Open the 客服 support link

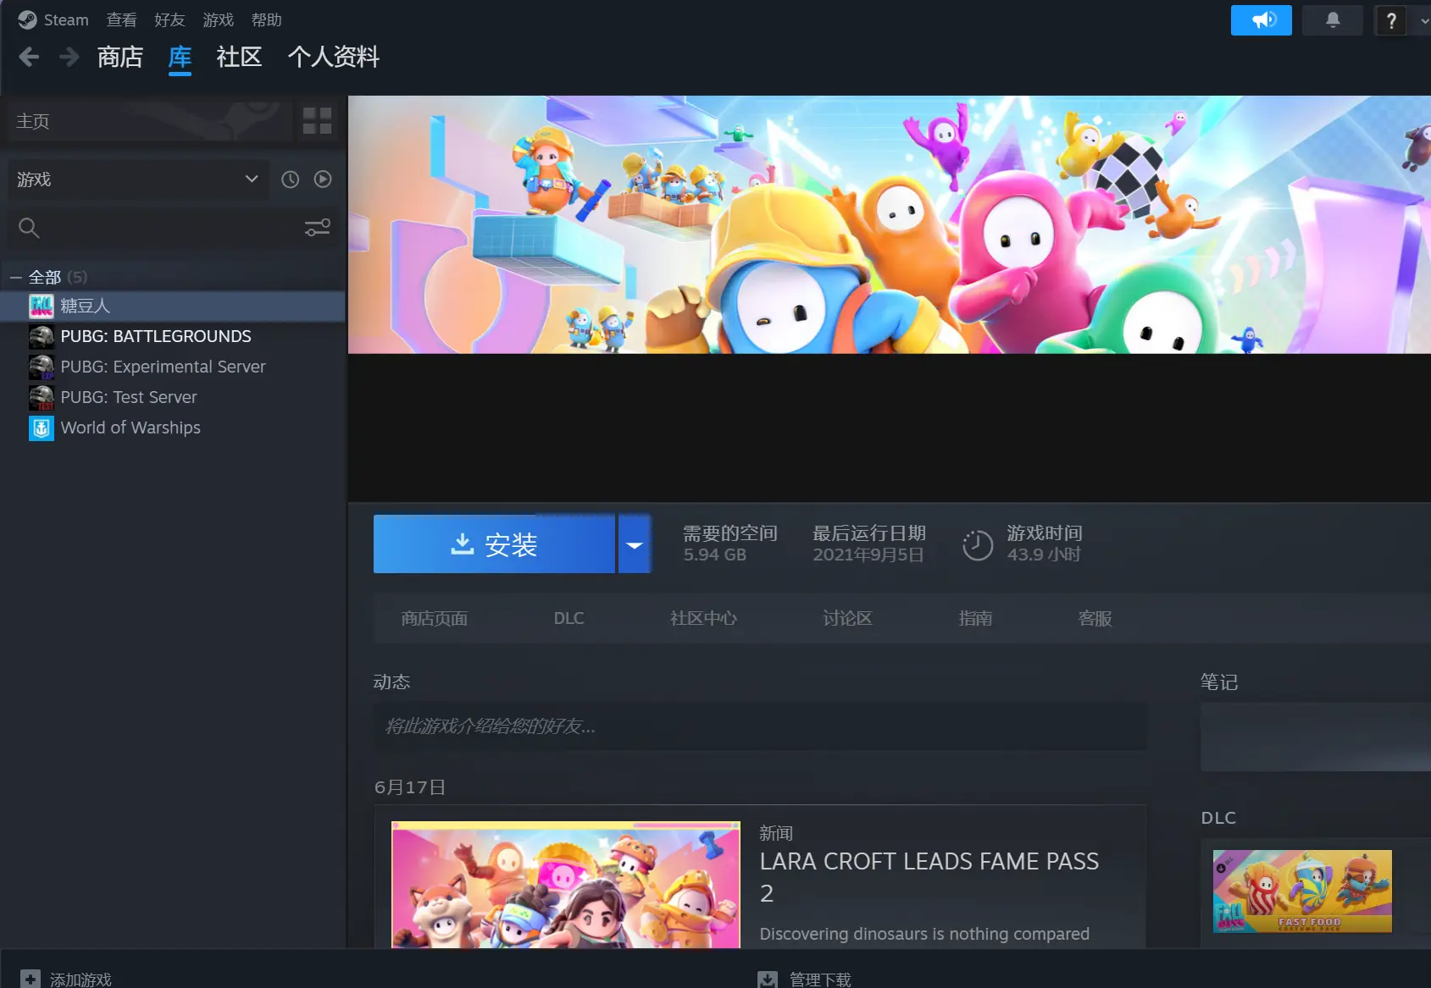[x=1095, y=619]
